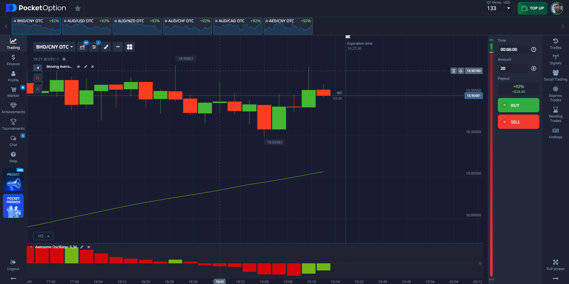Add current asset to favorites star

(78, 8)
